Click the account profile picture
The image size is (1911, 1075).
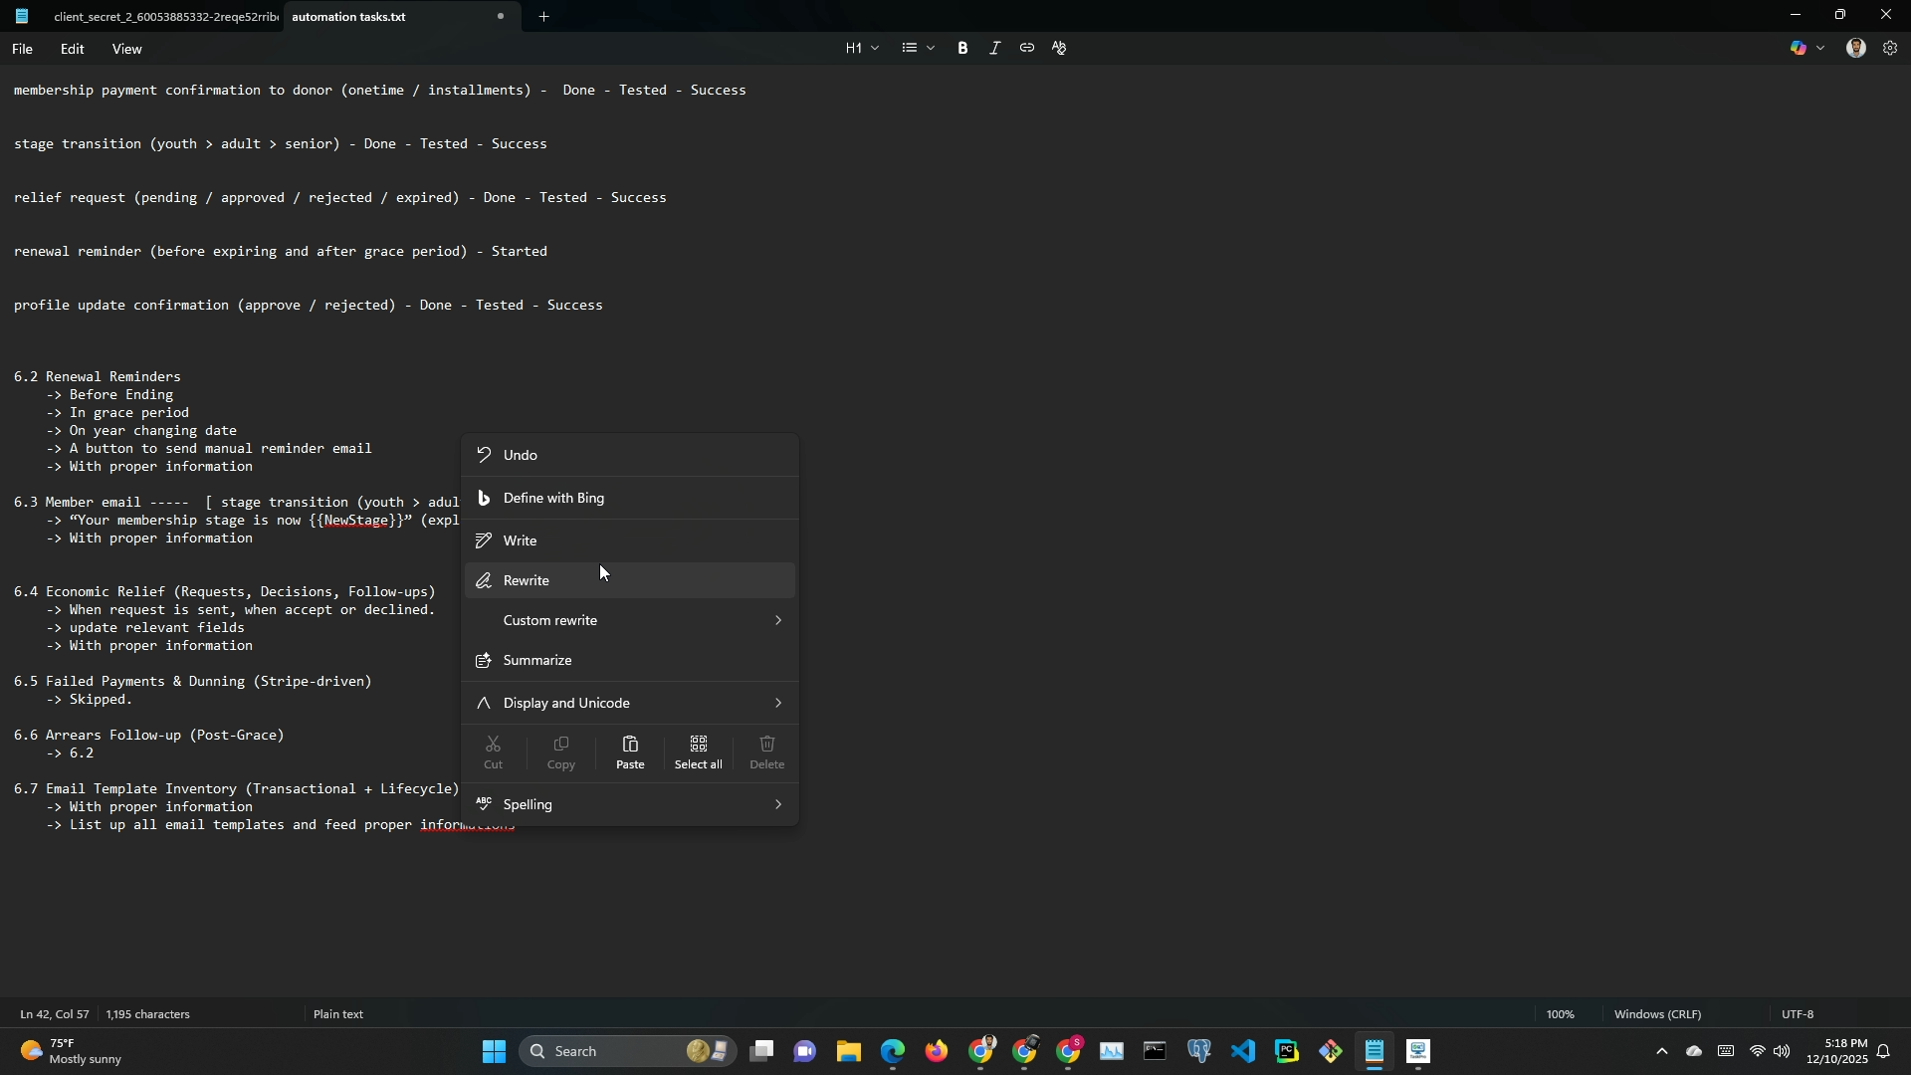(1856, 48)
